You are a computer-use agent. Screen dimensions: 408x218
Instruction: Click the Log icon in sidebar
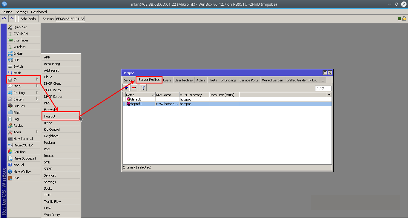click(10, 119)
